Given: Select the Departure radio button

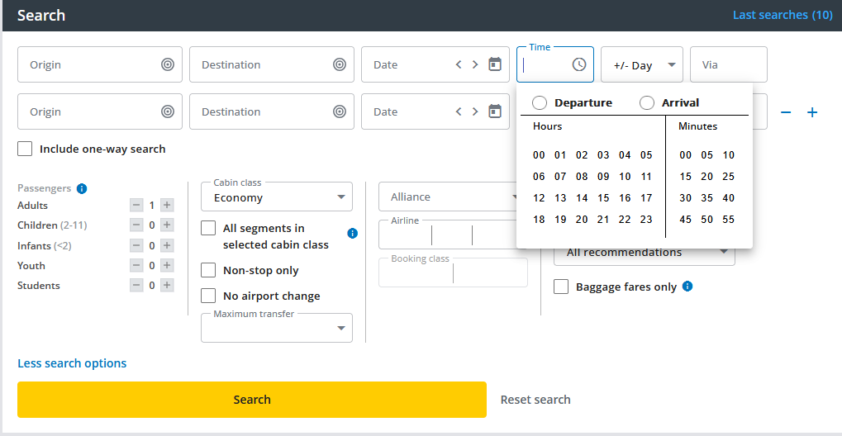Looking at the screenshot, I should pyautogui.click(x=540, y=102).
